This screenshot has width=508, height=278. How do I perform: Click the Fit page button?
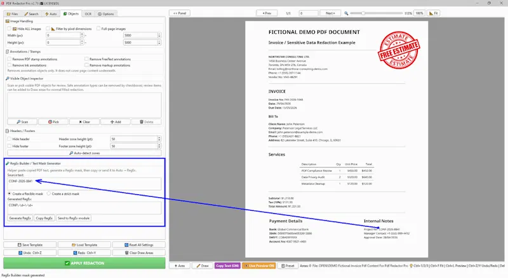coord(433,13)
